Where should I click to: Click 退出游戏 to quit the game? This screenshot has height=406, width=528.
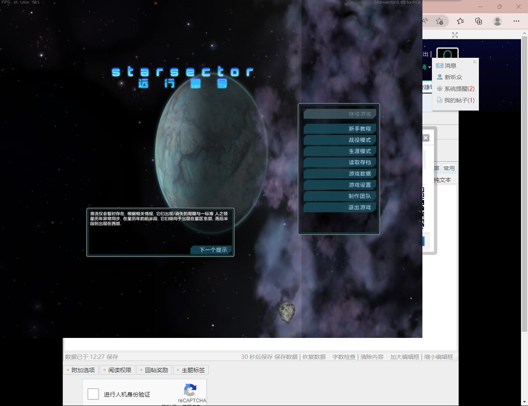pyautogui.click(x=340, y=207)
